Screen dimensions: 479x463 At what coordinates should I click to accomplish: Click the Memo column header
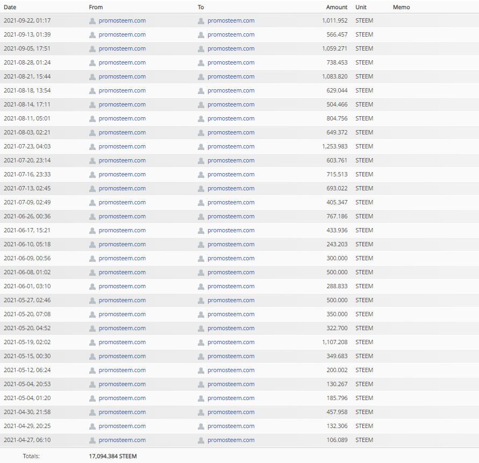point(402,7)
